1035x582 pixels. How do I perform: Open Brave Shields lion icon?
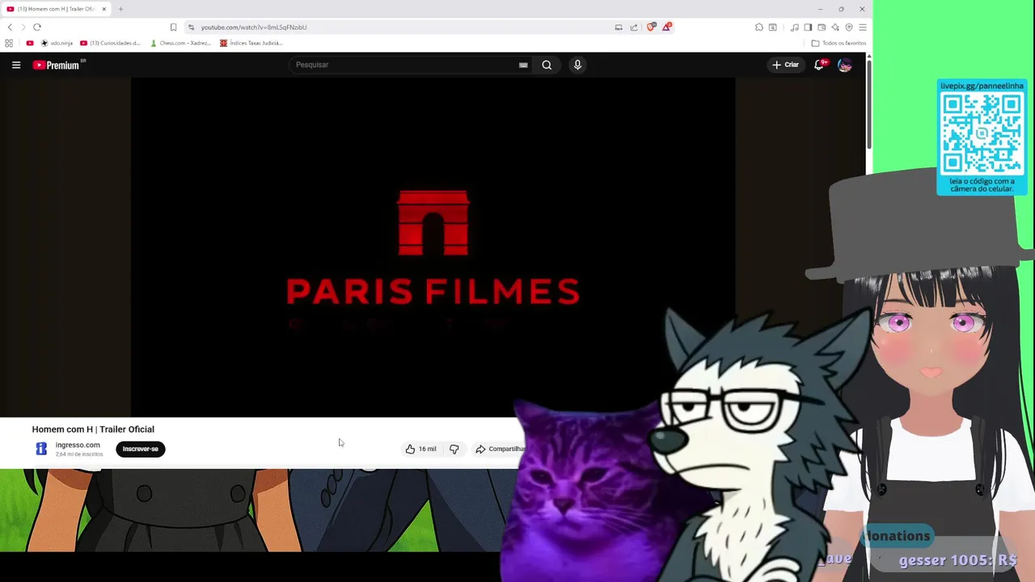point(651,27)
